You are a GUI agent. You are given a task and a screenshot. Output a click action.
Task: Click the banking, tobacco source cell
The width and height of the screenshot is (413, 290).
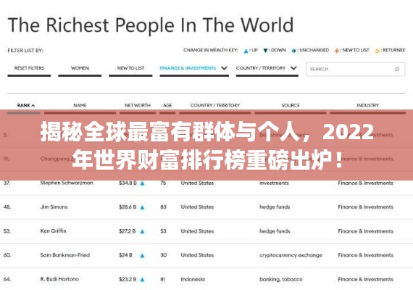point(281,279)
